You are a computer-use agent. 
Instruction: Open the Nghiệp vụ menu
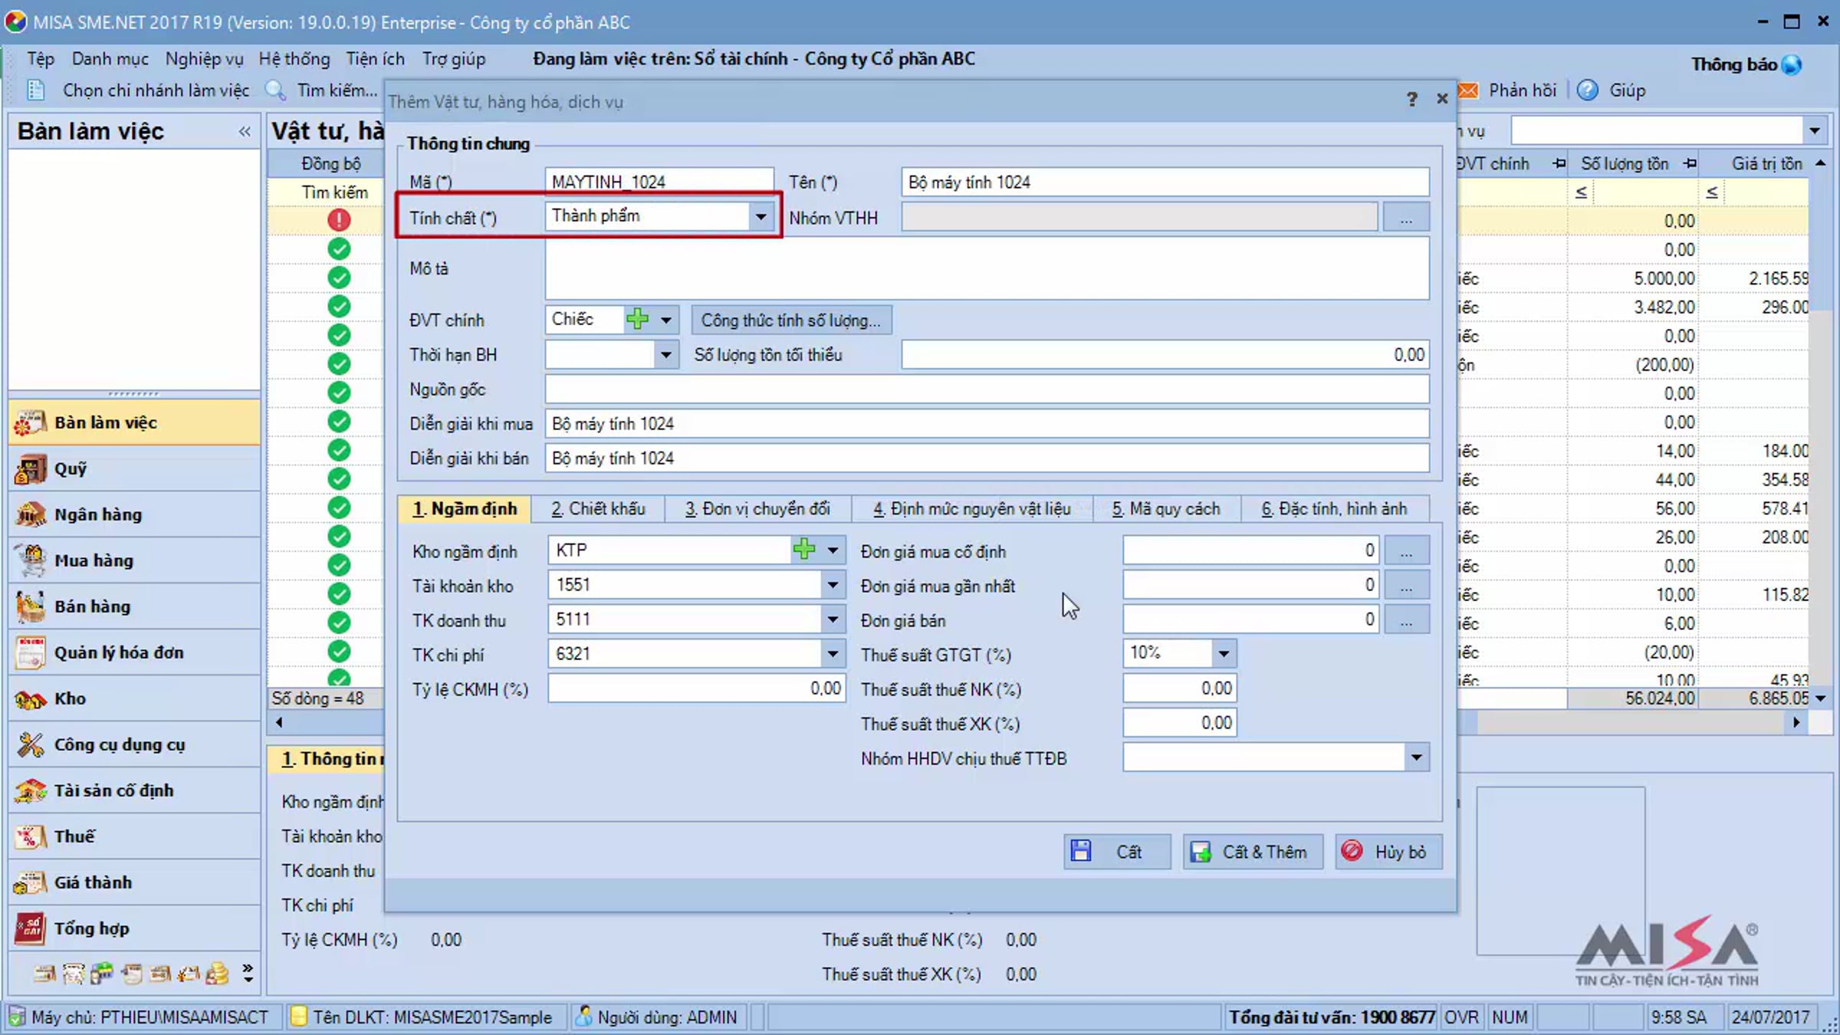click(x=204, y=59)
